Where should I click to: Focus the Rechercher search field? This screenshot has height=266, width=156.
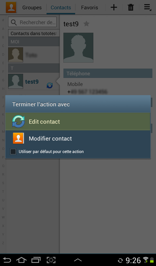(x=32, y=22)
